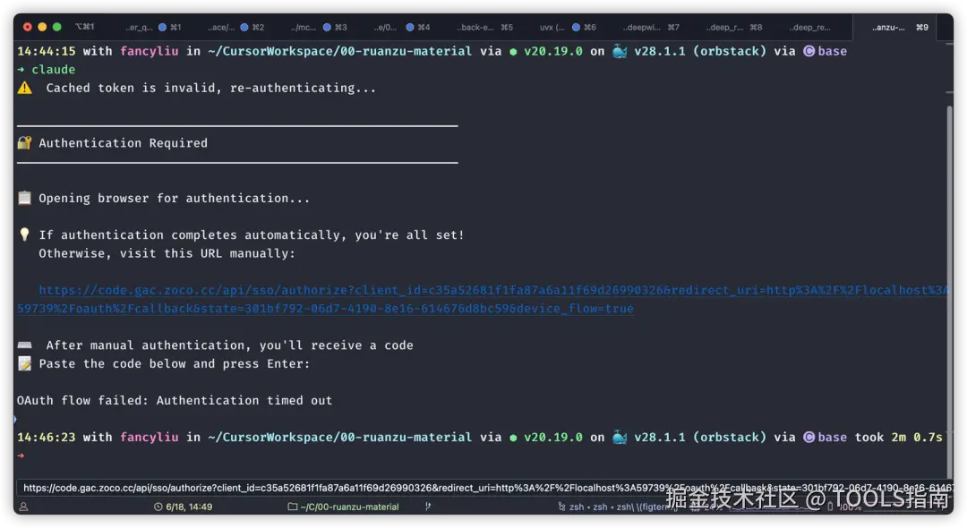The width and height of the screenshot is (967, 528).
Task: Switch to the ..ace/... terminal tab
Action: (235, 27)
